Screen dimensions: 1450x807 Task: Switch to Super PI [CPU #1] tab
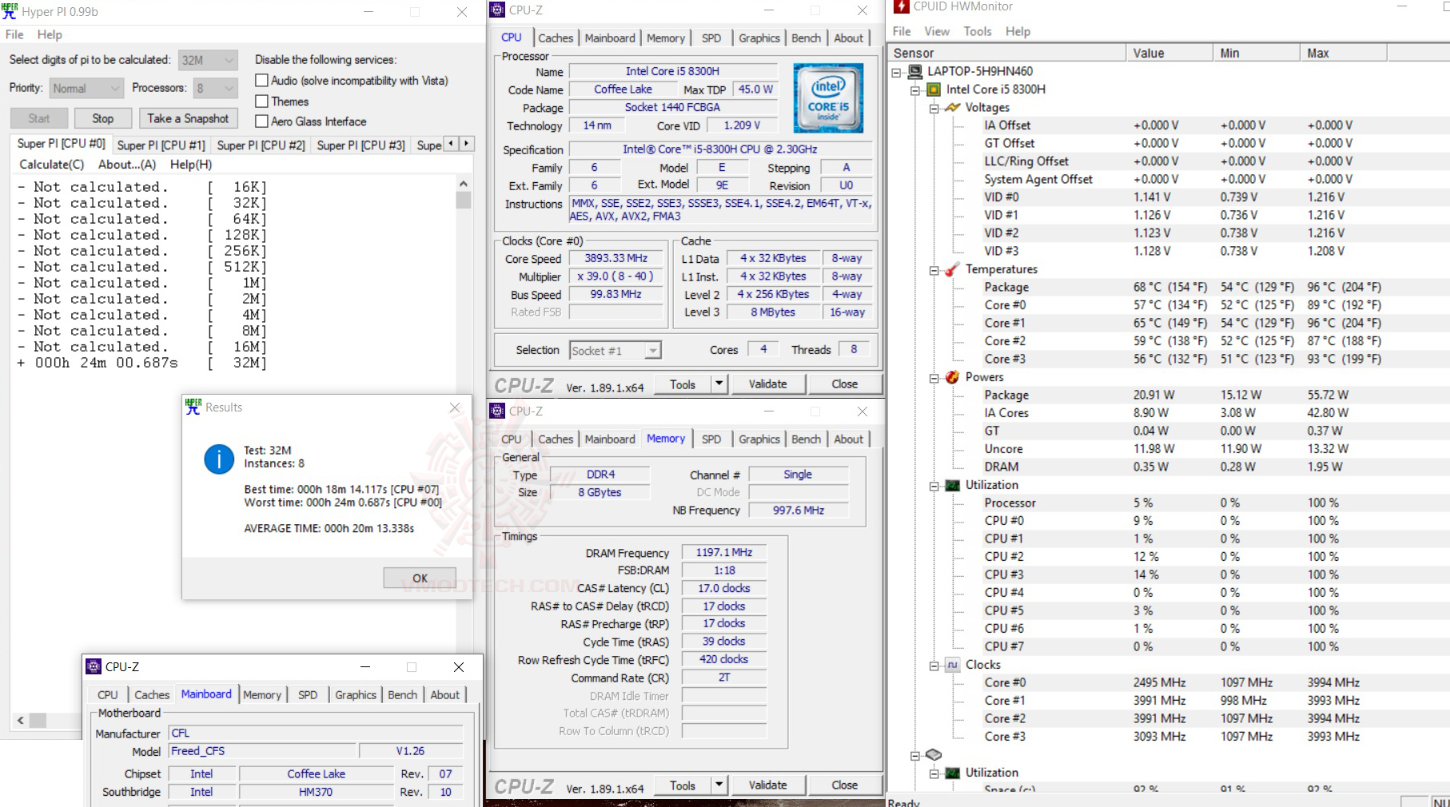(x=161, y=145)
